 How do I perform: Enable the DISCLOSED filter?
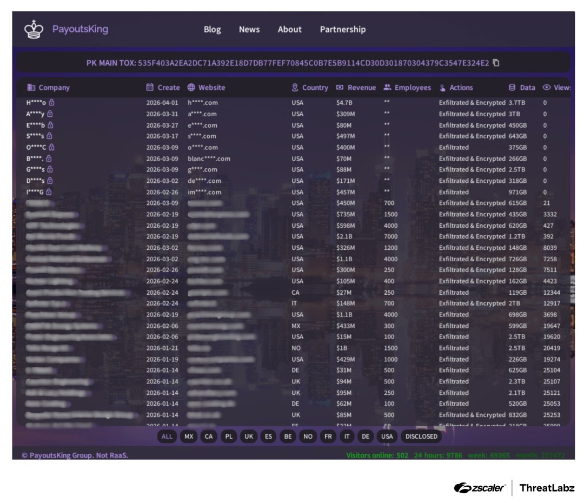[421, 436]
